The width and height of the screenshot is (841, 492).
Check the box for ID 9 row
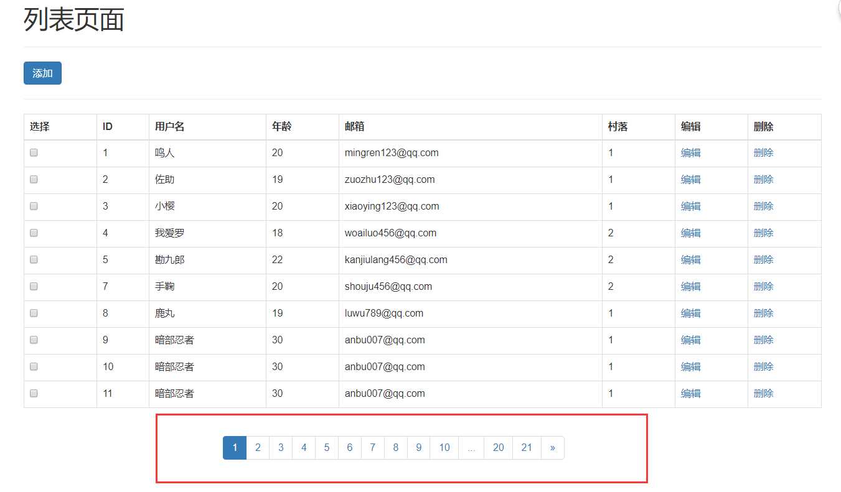click(34, 340)
